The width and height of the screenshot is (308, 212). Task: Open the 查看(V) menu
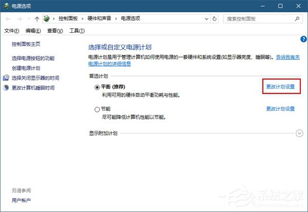coord(55,31)
